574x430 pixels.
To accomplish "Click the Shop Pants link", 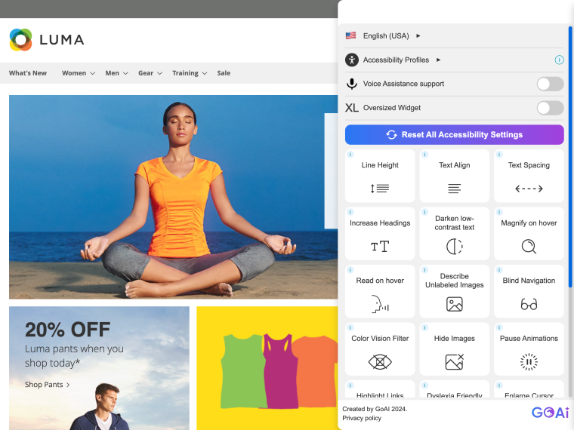I will tap(48, 385).
